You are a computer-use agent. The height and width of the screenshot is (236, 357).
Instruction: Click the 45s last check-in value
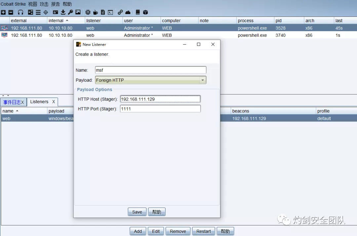pos(339,28)
